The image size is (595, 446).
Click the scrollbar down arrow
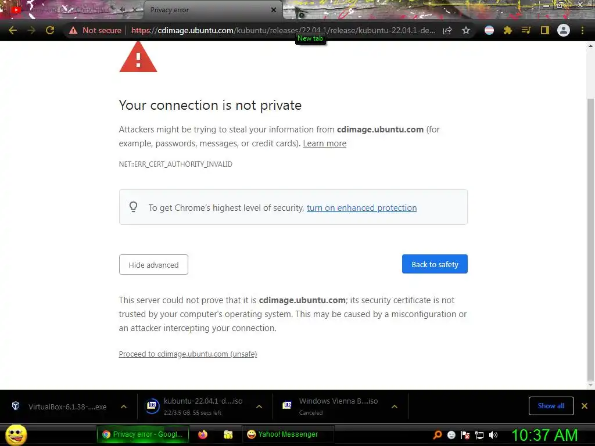tap(590, 386)
